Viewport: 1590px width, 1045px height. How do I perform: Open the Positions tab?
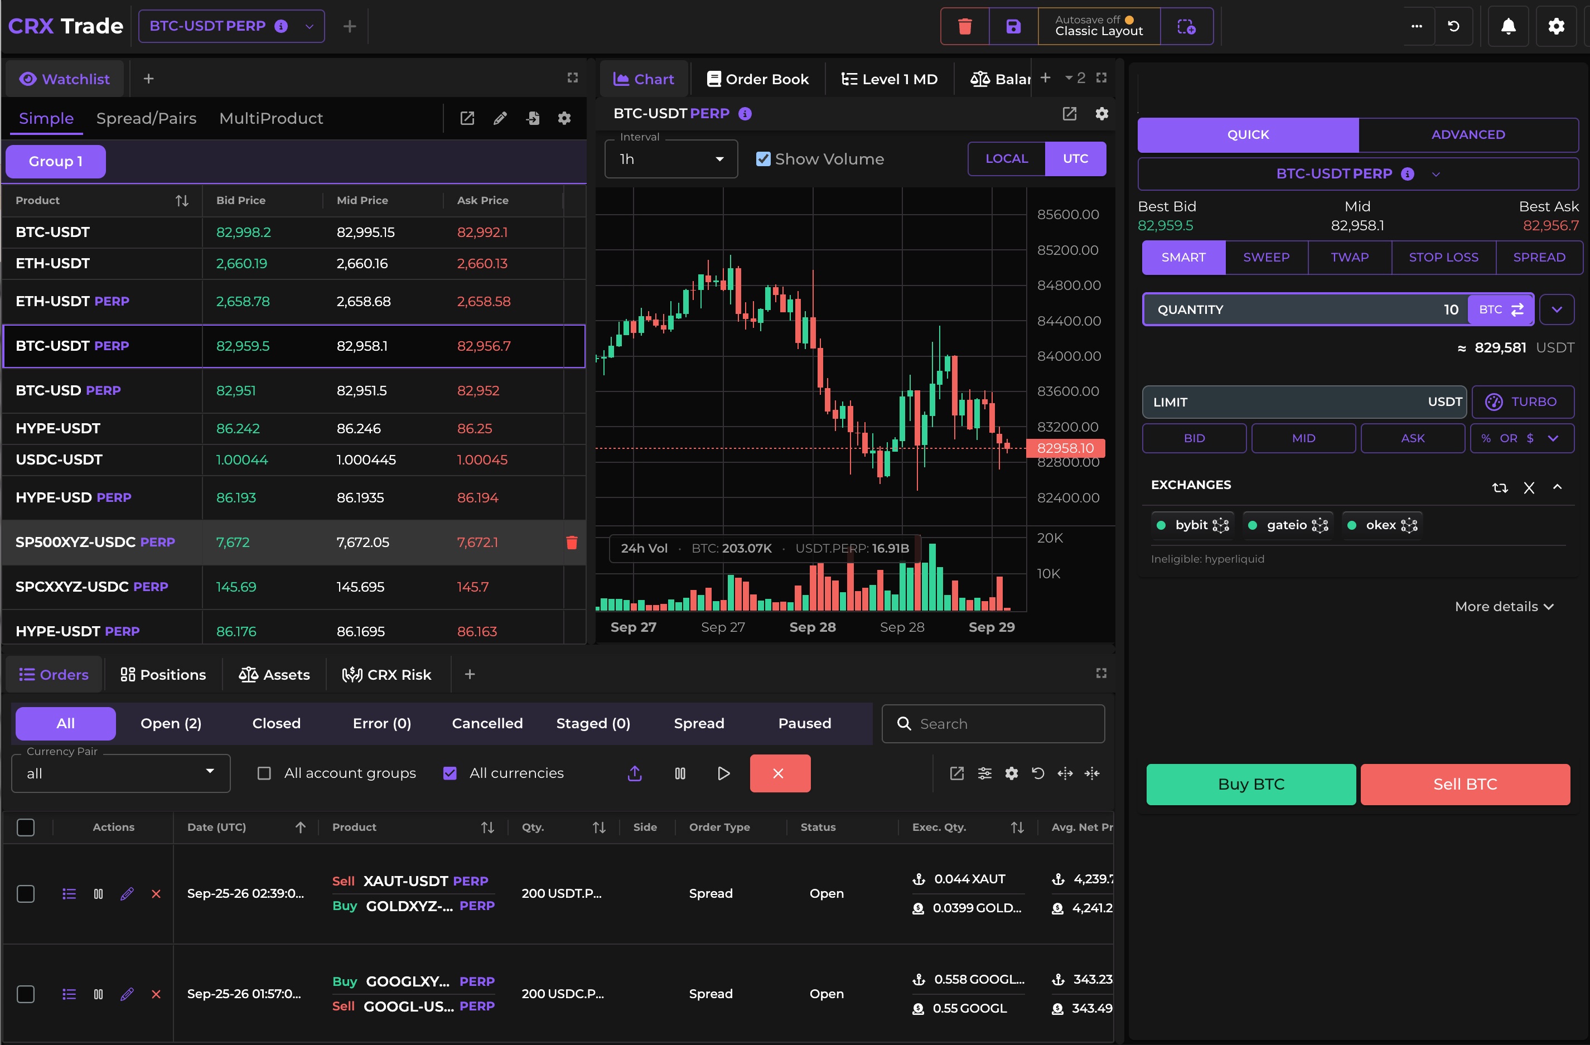click(x=163, y=675)
